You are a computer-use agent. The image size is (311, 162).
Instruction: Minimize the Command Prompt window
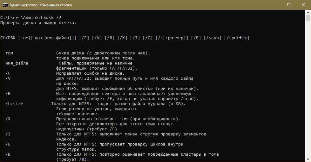(x=274, y=5)
